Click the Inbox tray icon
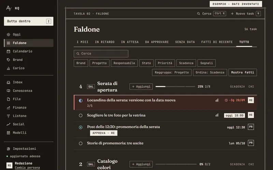This screenshot has width=273, height=170. click(x=8, y=82)
